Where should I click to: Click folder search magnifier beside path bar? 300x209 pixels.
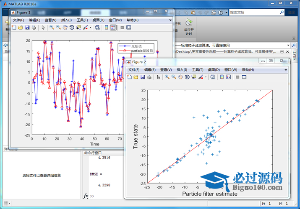coord(294,45)
